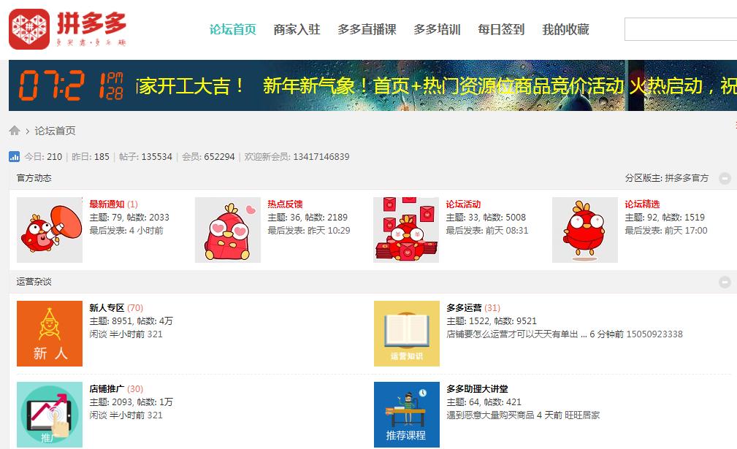737x449 pixels.
Task: Click the red envelope icon for 论坛活动
Action: click(x=405, y=229)
